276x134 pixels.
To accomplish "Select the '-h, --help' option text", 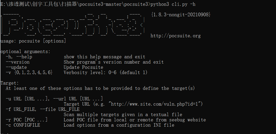I will click(x=19, y=57).
